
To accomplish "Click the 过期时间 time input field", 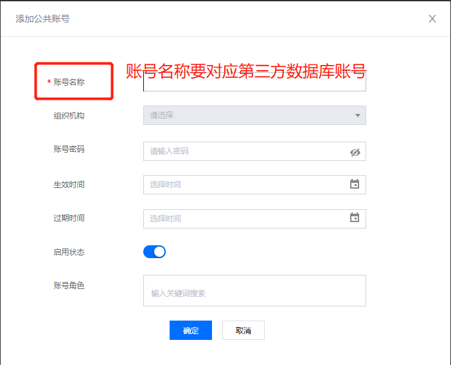I will click(x=244, y=218).
